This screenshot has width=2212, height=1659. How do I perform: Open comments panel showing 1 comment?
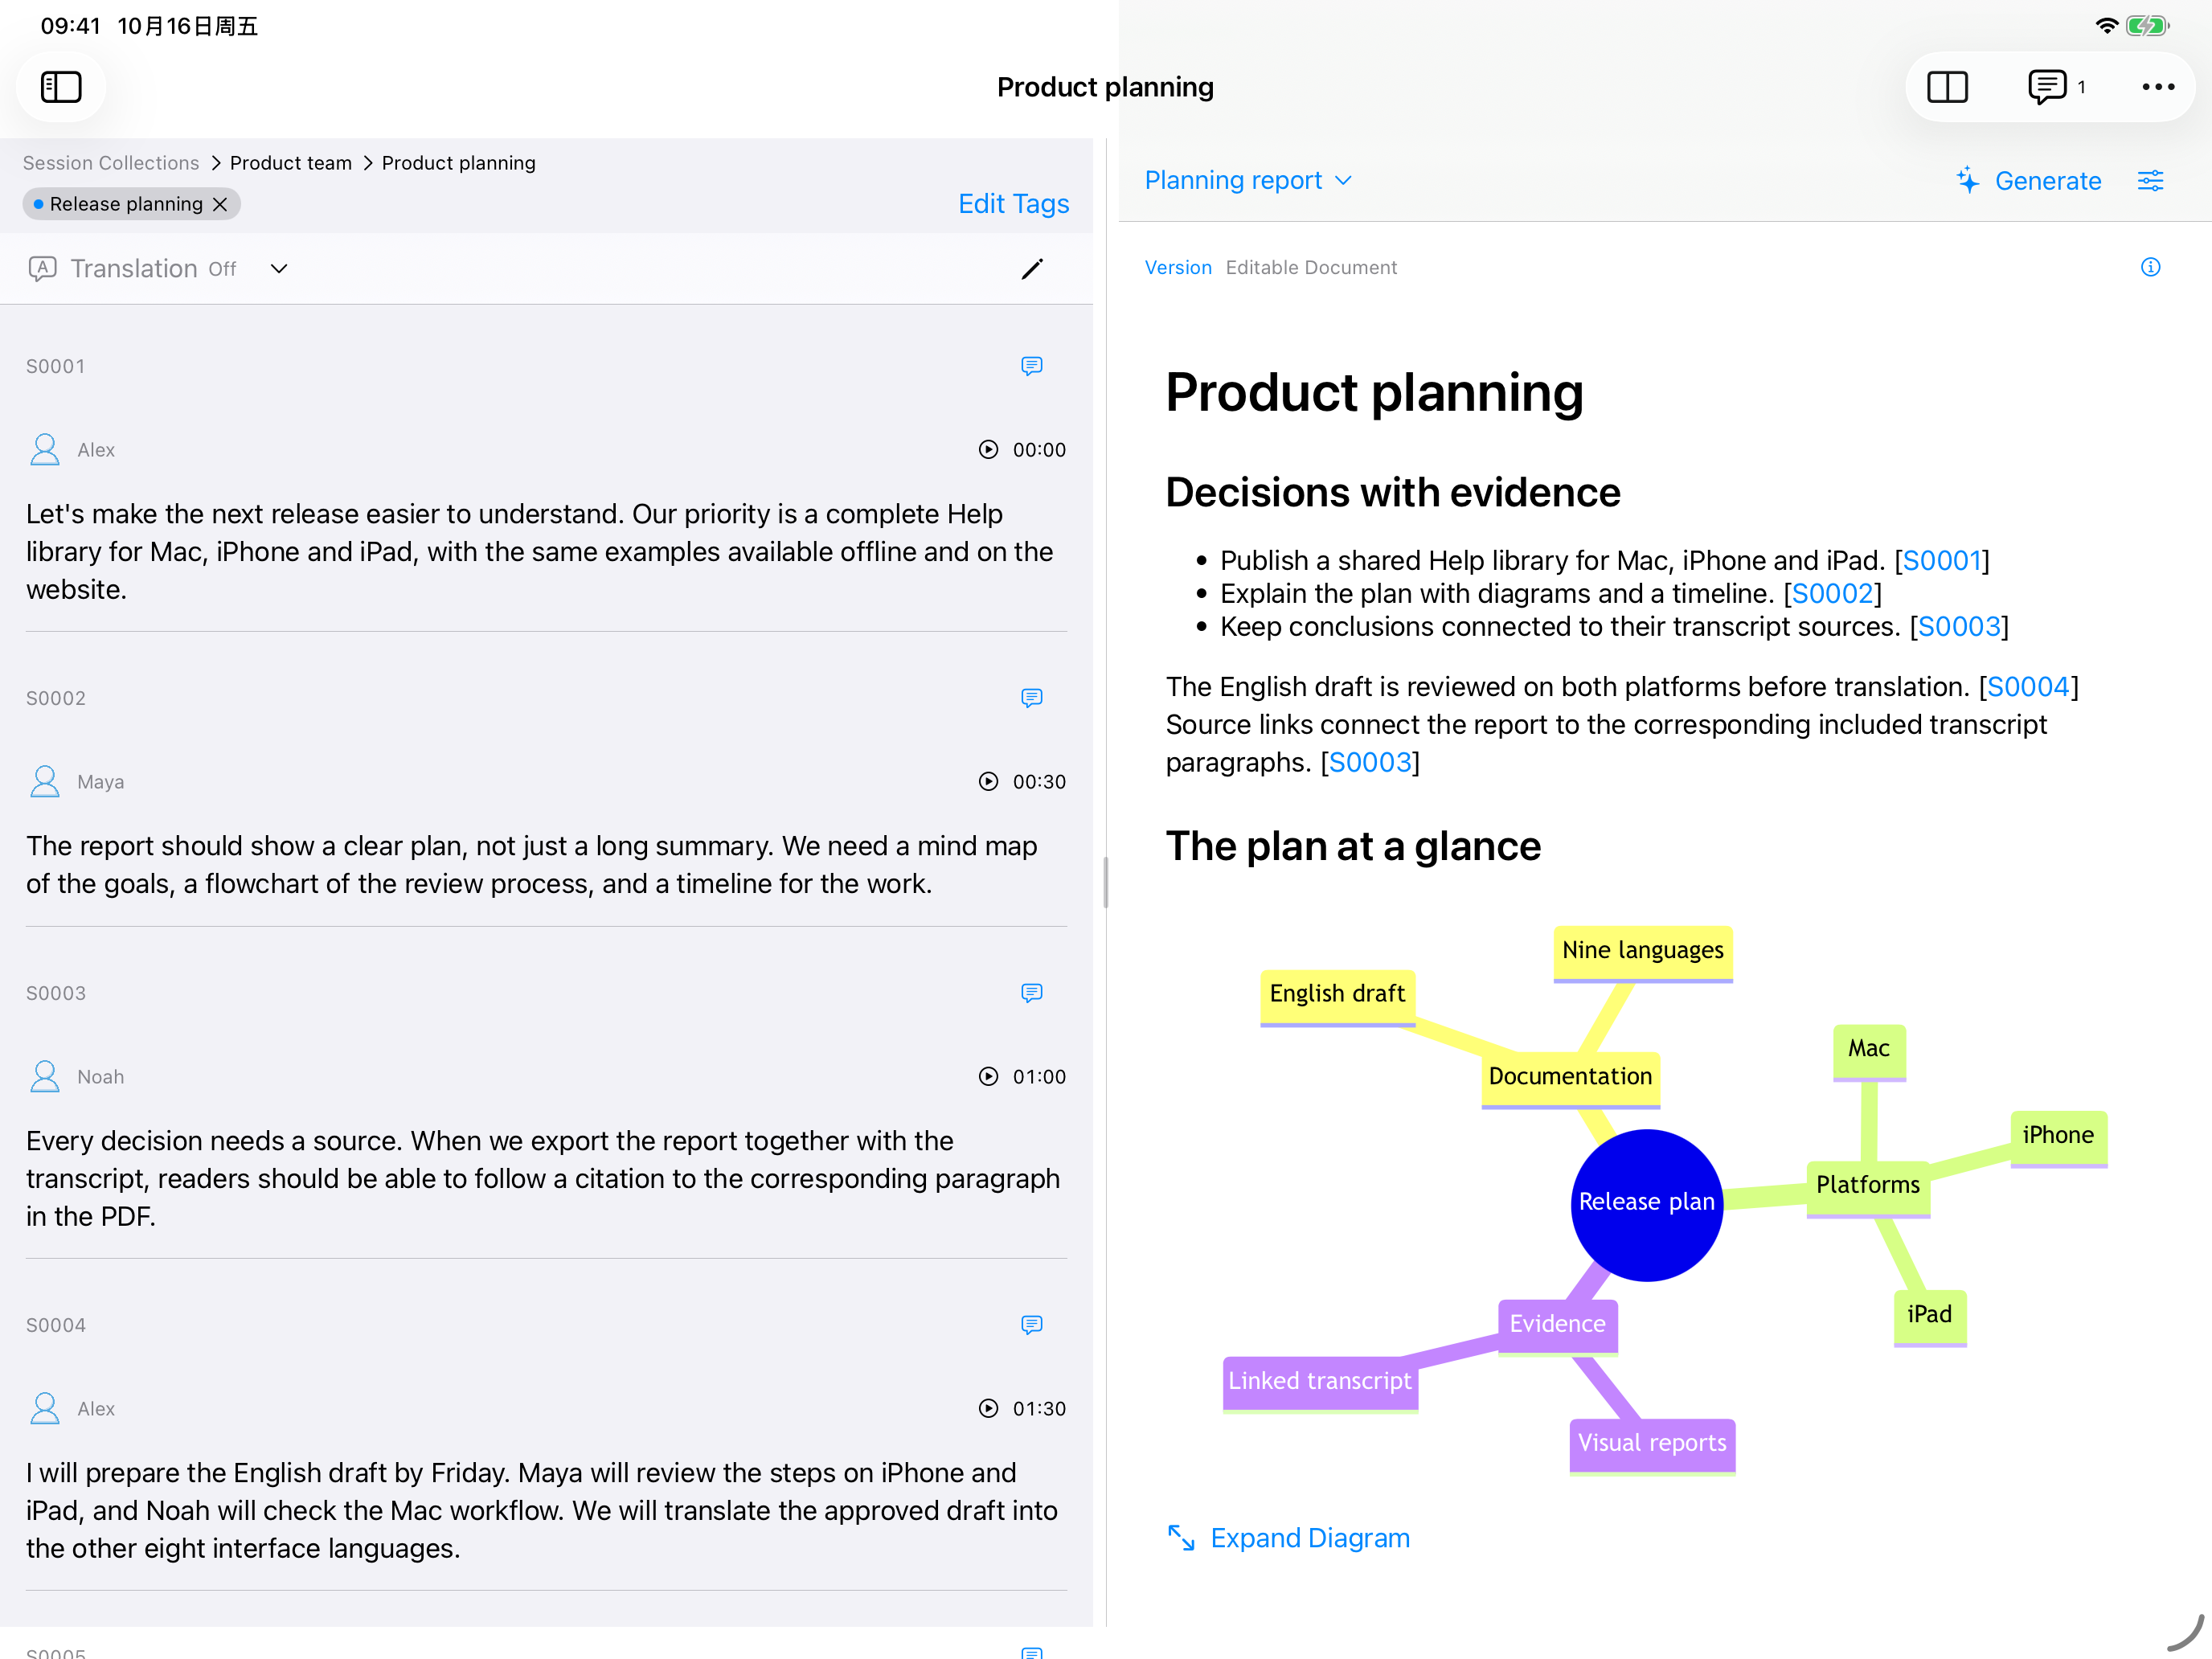coord(2056,87)
